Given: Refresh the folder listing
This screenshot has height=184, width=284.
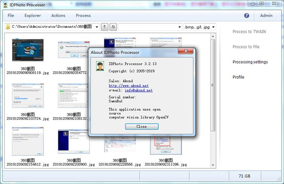Looking at the screenshot, I should 113,27.
